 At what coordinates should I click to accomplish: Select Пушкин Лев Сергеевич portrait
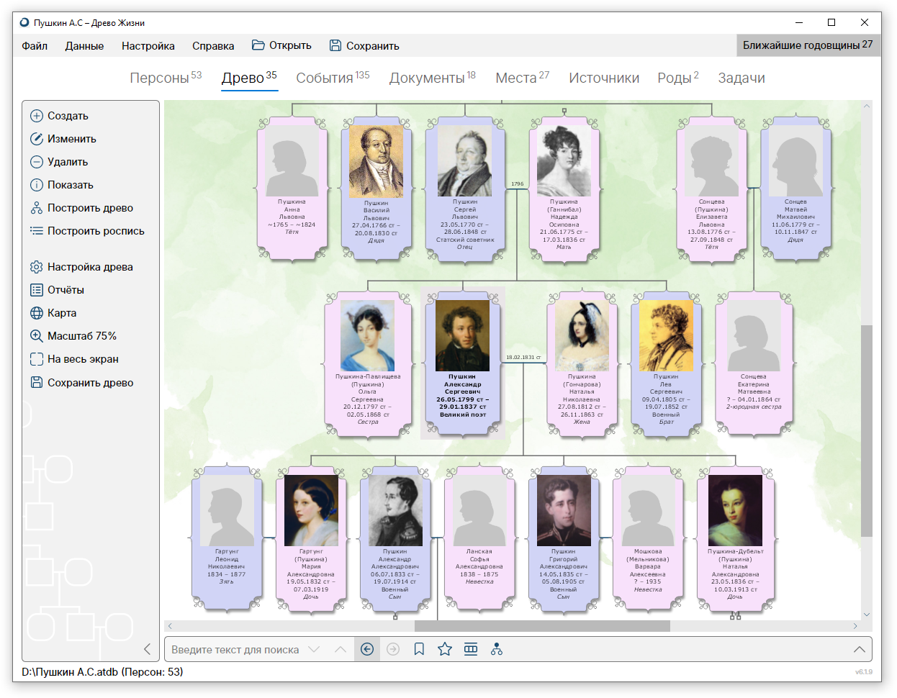click(x=666, y=335)
